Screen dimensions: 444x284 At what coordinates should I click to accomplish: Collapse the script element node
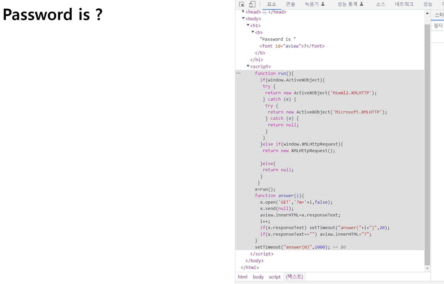(x=248, y=66)
